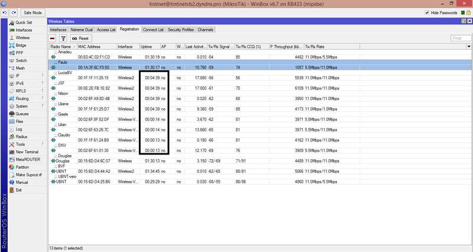Viewport: 473px width, 252px height.
Task: Switch to the Channels tab
Action: coord(205,30)
